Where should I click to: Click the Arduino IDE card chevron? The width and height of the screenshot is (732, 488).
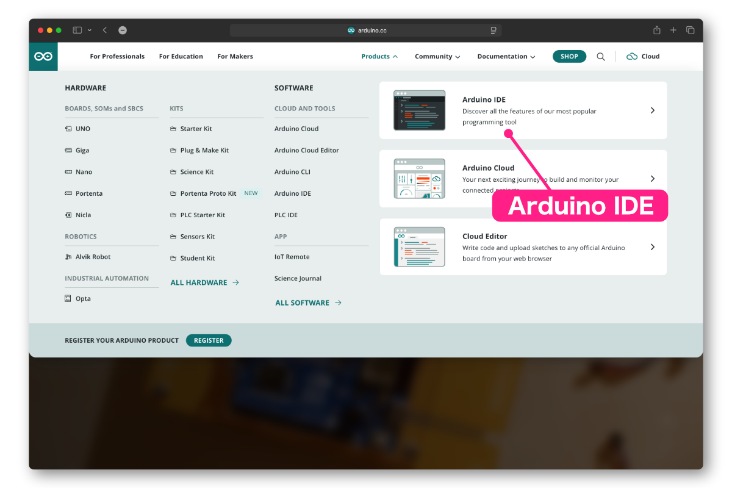pos(652,110)
